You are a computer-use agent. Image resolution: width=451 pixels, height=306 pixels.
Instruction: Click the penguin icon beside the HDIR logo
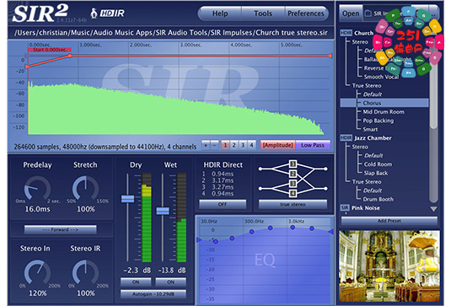tap(94, 13)
